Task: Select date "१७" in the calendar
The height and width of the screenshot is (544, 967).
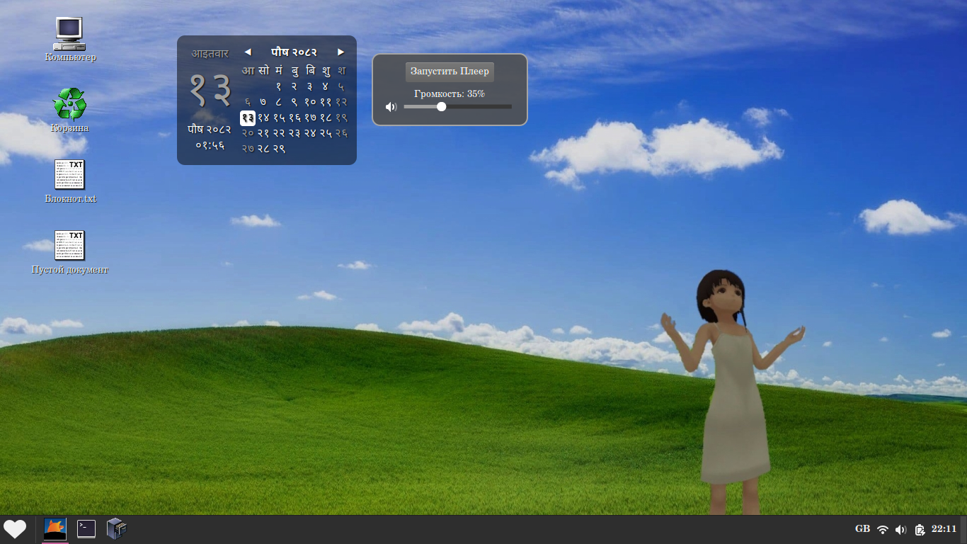Action: (310, 118)
